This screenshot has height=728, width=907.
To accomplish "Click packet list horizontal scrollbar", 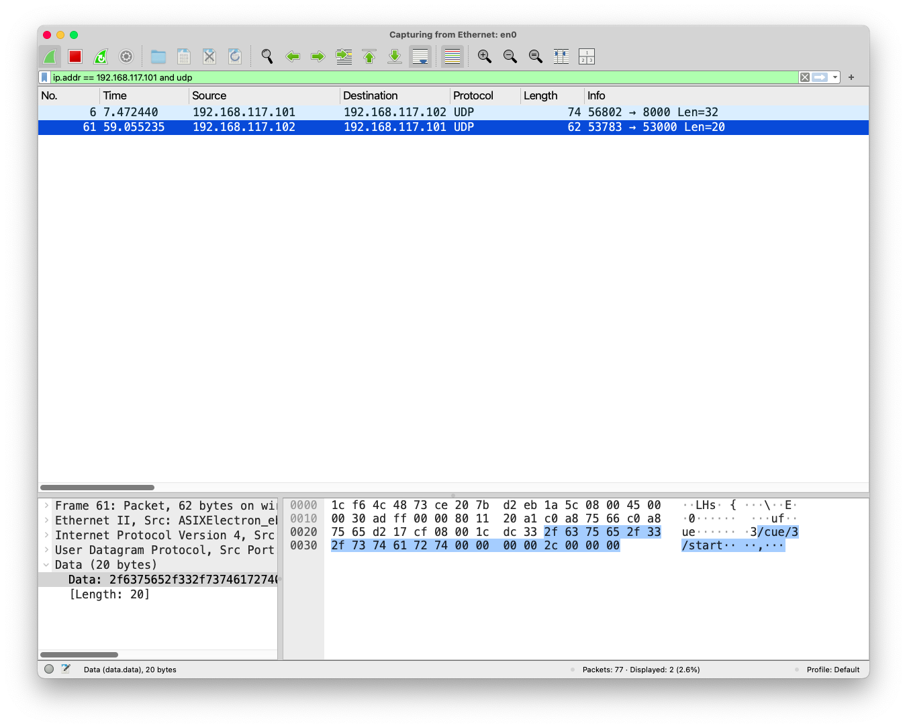I will [97, 488].
